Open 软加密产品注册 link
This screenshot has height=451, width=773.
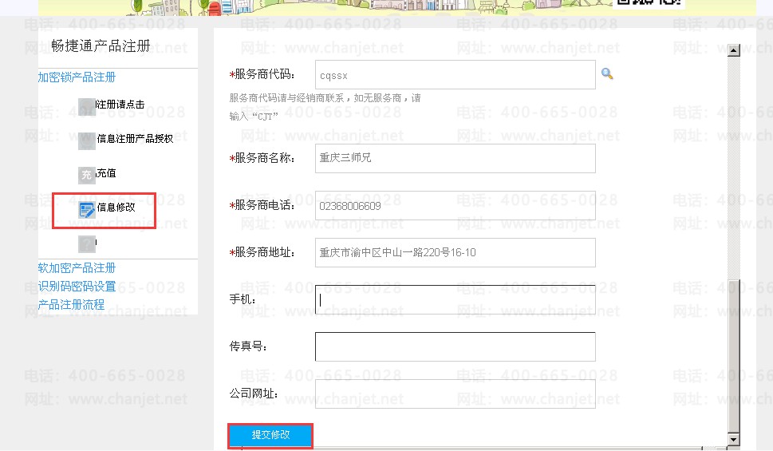point(77,268)
